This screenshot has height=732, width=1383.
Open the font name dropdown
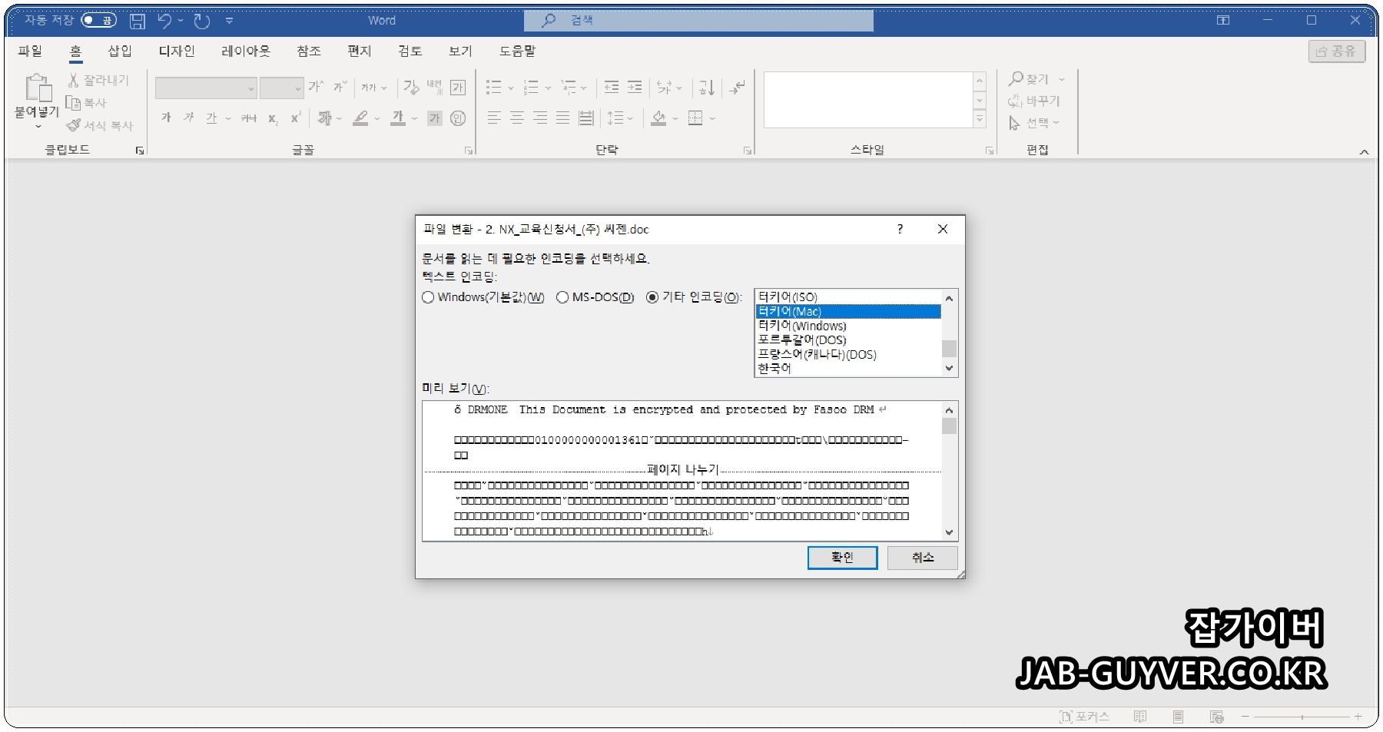coord(251,88)
